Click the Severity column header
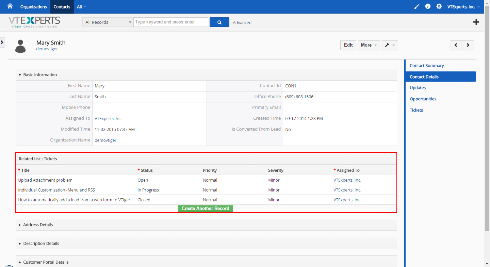This screenshot has height=267, width=490. click(276, 170)
